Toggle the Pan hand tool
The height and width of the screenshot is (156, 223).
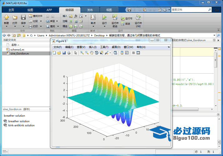pos(92,53)
